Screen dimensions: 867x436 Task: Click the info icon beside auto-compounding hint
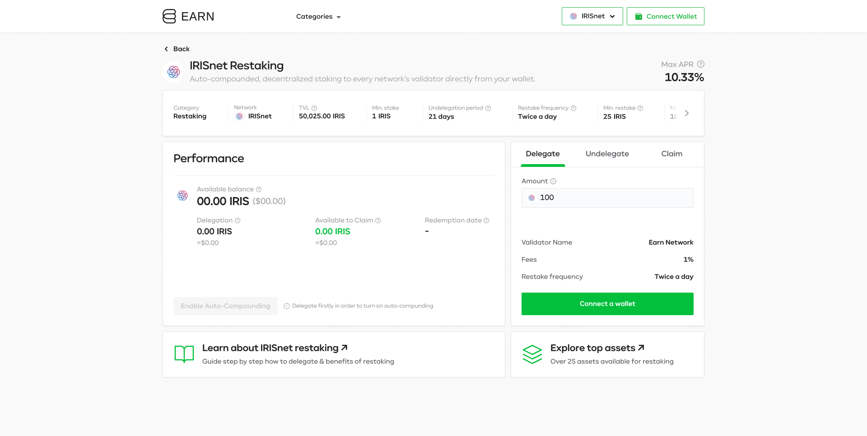[x=286, y=306]
